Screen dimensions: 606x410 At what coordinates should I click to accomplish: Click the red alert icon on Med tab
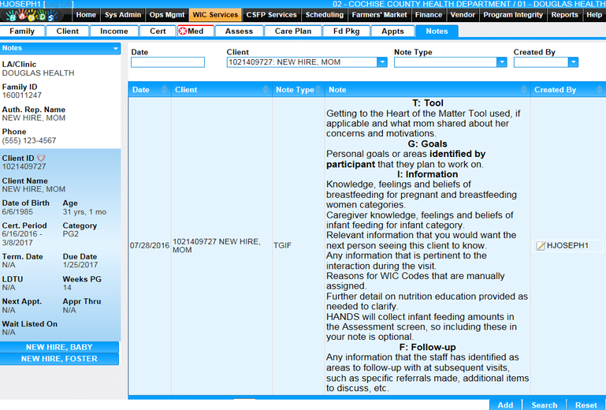pos(183,32)
